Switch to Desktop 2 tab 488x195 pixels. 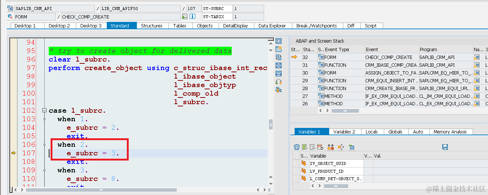(60, 26)
